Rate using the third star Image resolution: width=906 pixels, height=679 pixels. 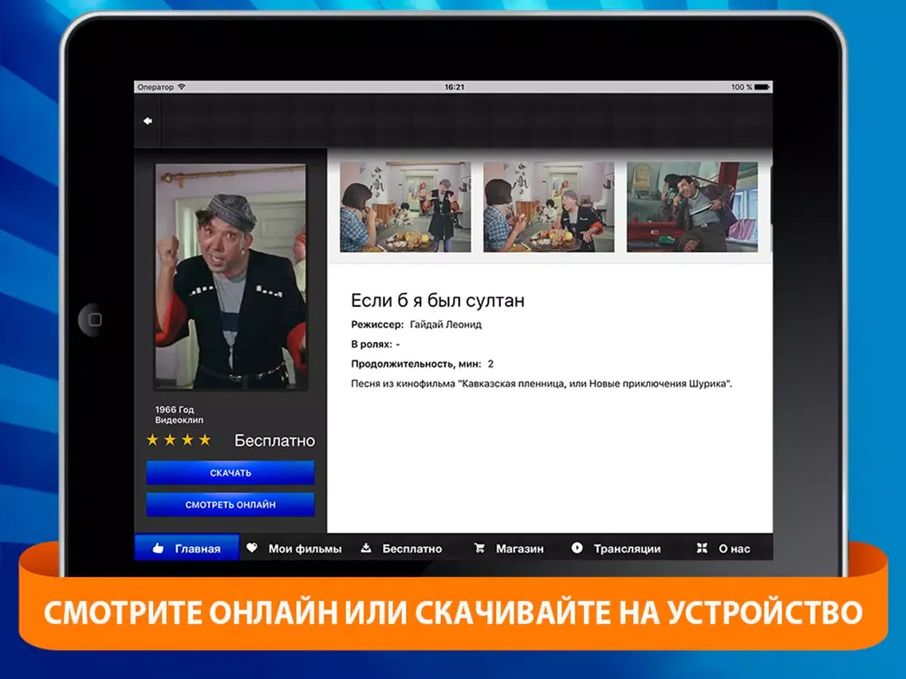[187, 440]
